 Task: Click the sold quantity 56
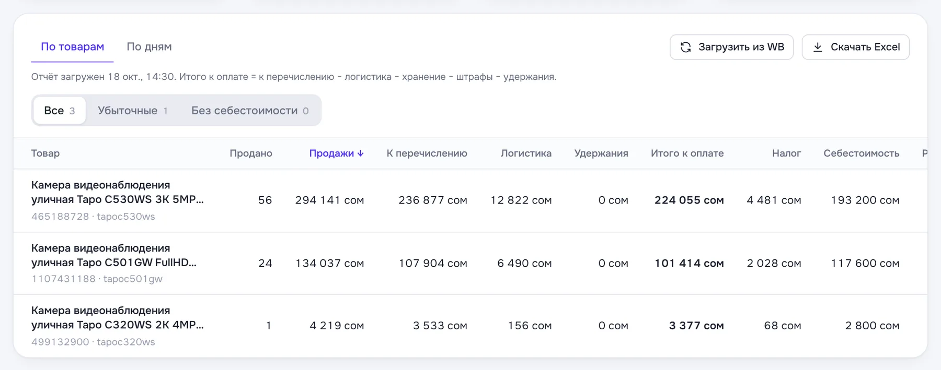[x=265, y=200]
